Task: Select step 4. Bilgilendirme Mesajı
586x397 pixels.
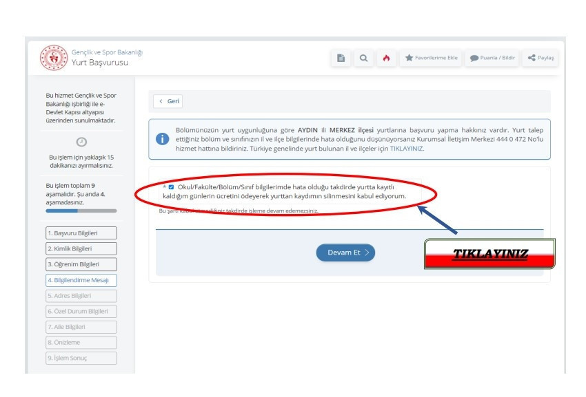Action: click(x=81, y=280)
